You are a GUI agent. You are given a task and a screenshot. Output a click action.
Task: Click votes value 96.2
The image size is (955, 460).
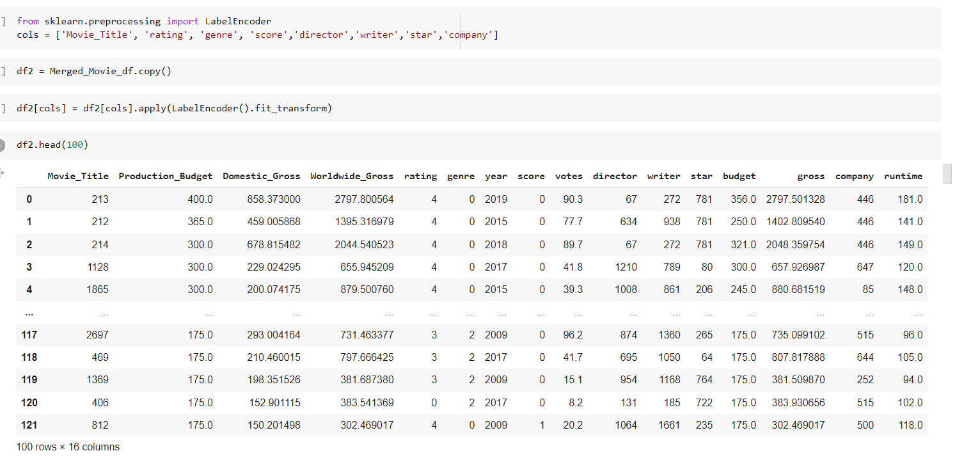pyautogui.click(x=573, y=335)
